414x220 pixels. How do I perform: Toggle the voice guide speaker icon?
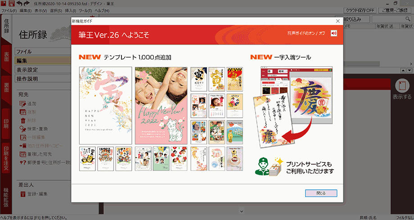[334, 33]
